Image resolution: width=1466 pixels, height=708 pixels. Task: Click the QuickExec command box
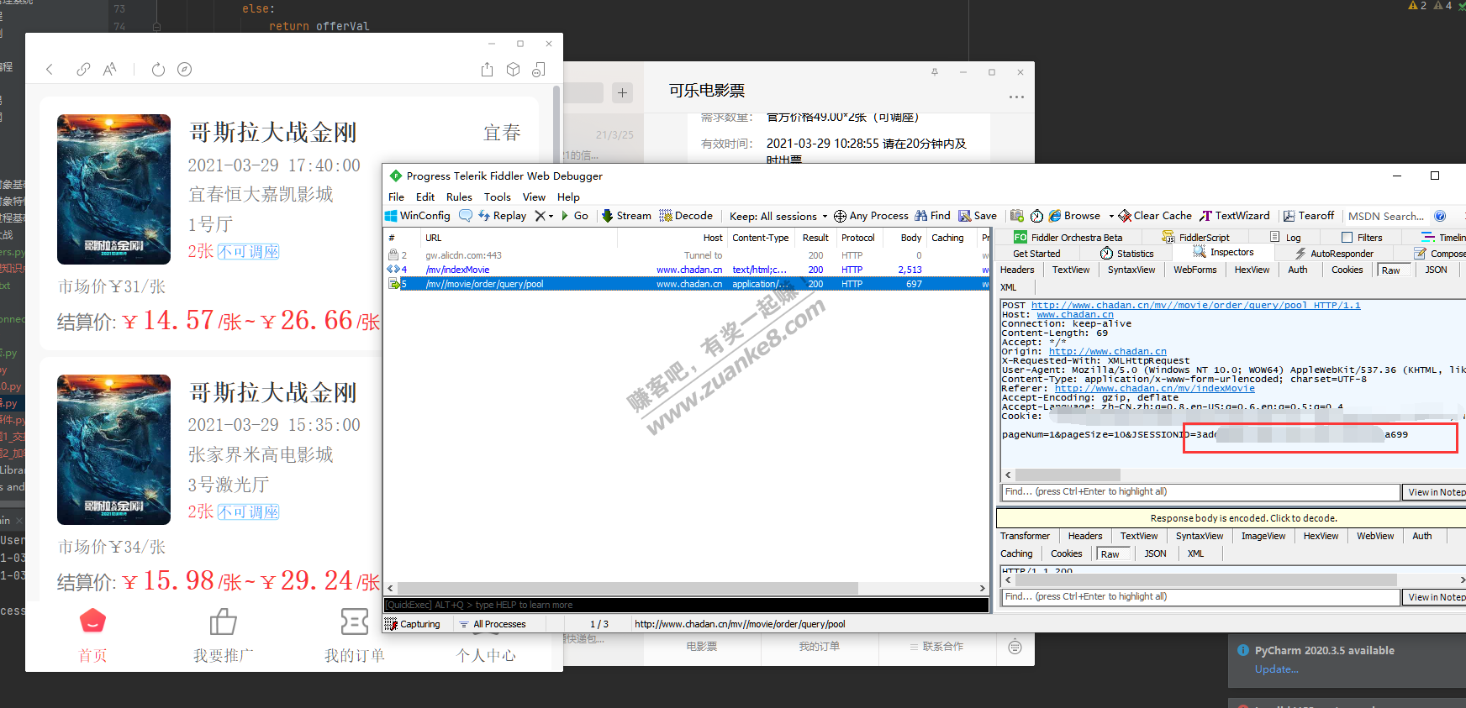click(x=686, y=605)
